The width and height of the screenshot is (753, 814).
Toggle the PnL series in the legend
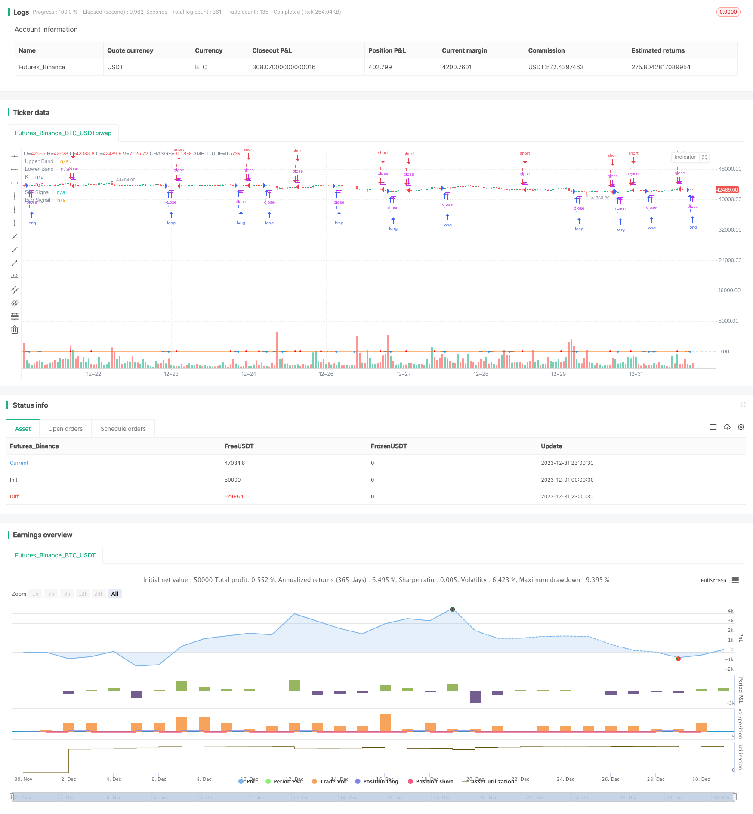click(x=247, y=781)
